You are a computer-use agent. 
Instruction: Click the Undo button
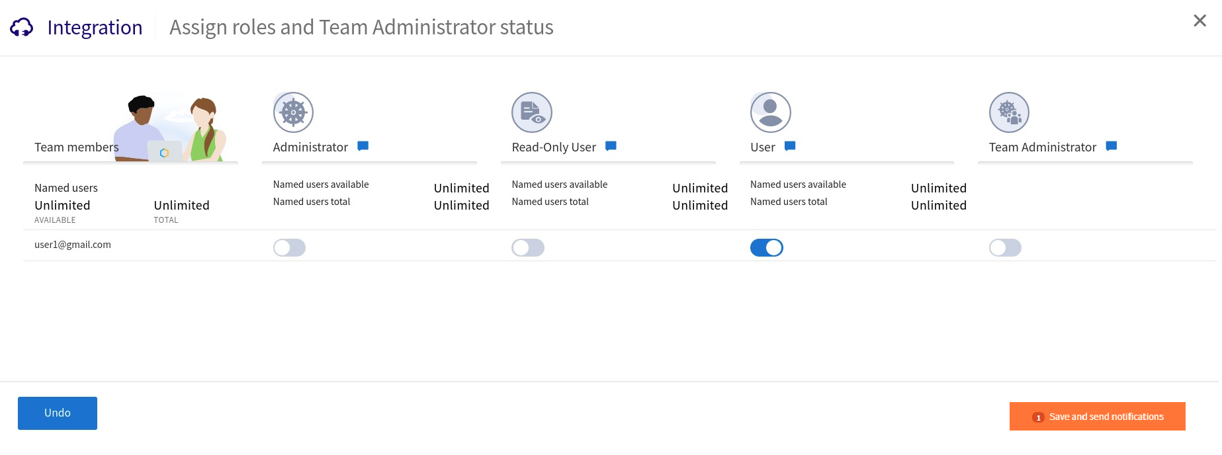[58, 413]
